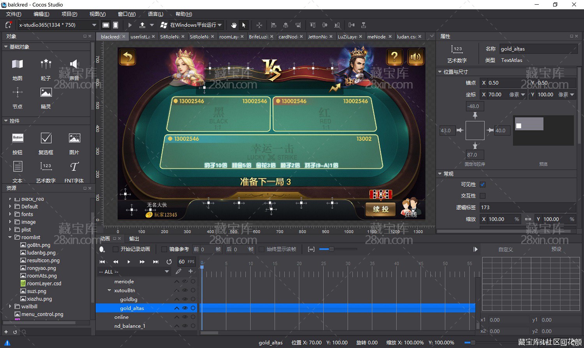Activate the hand pan tool
The image size is (584, 348).
click(234, 25)
